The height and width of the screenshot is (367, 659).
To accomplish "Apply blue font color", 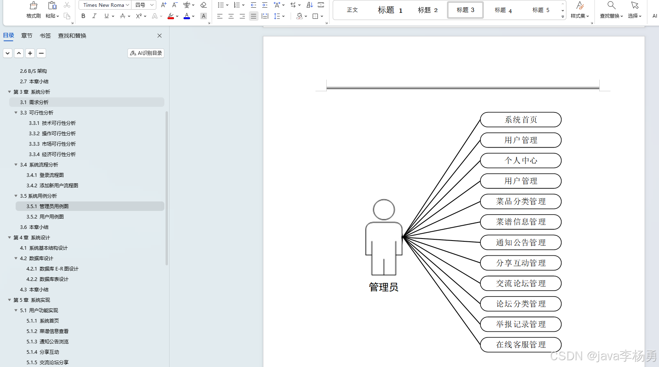I will (187, 16).
